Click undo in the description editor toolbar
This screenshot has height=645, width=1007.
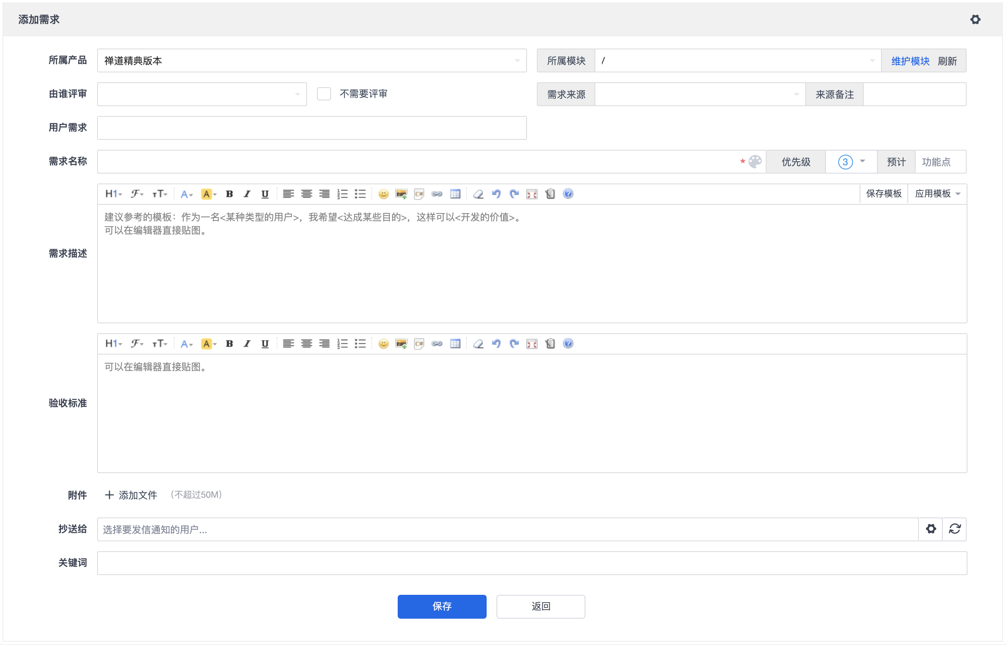[x=496, y=194]
